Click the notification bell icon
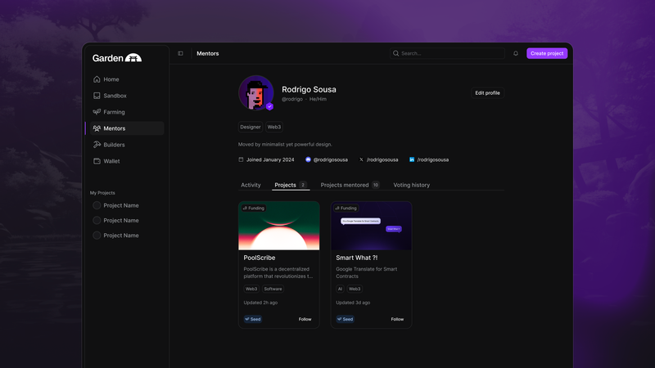Viewport: 655px width, 368px height. click(x=516, y=53)
